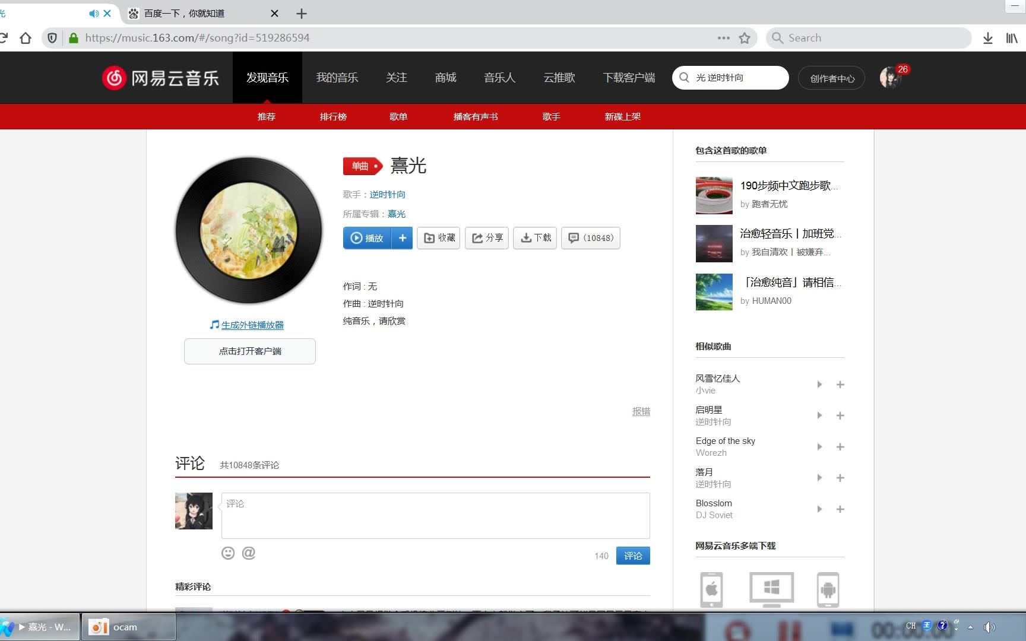Click the 下载 download button
Screen dimensions: 1026x641
(535, 238)
